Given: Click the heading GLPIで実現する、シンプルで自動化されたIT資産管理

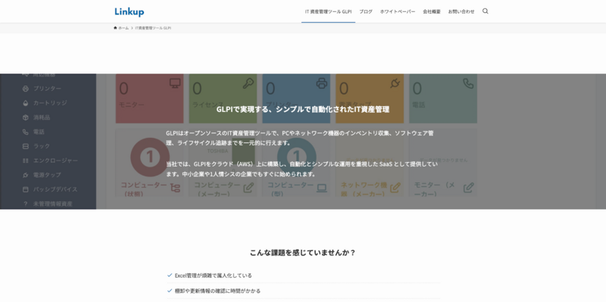Looking at the screenshot, I should click(302, 109).
